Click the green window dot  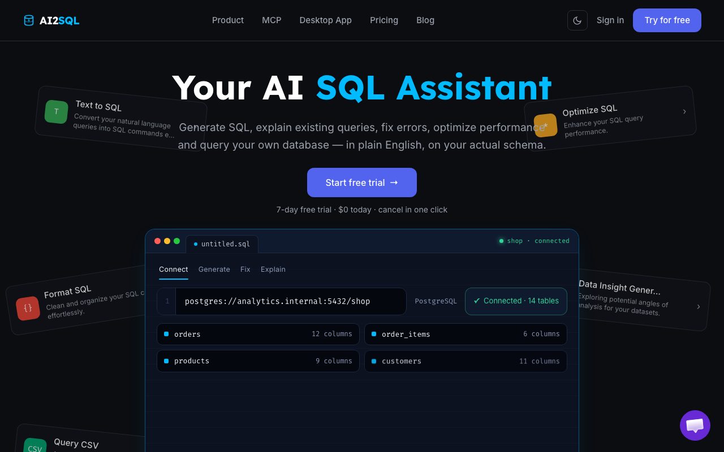[x=176, y=241]
